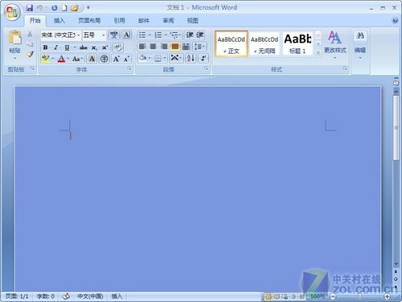
Task: Toggle italic (I) formatting
Action: [56, 48]
